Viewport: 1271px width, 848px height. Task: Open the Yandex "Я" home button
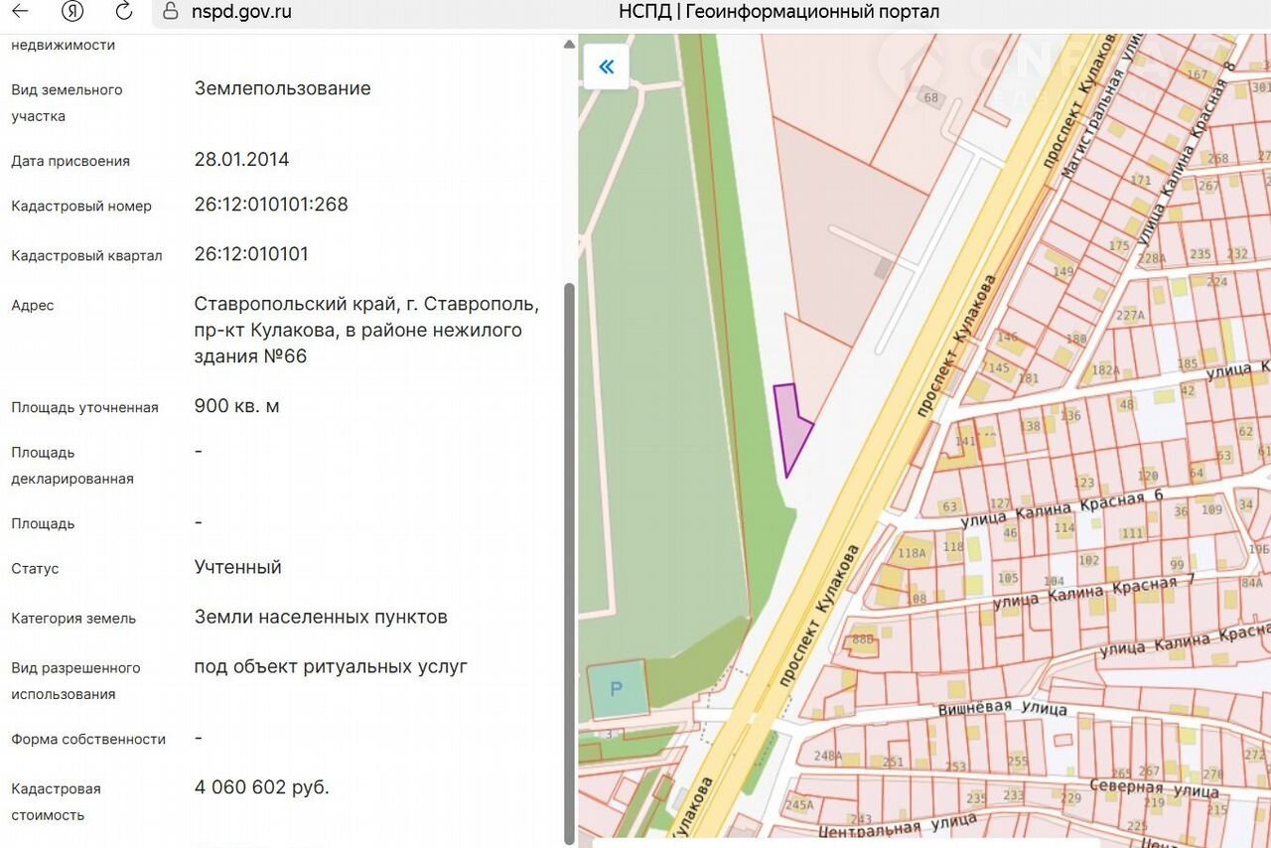72,12
